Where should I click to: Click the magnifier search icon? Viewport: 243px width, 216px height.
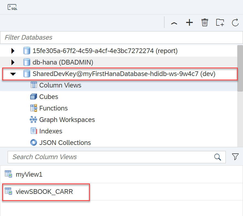pyautogui.click(x=218, y=157)
